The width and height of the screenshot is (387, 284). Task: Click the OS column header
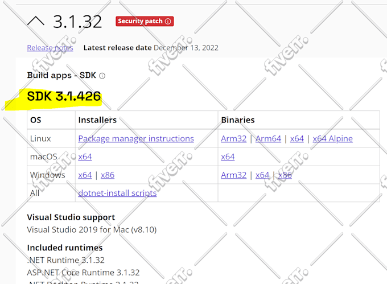pyautogui.click(x=35, y=120)
